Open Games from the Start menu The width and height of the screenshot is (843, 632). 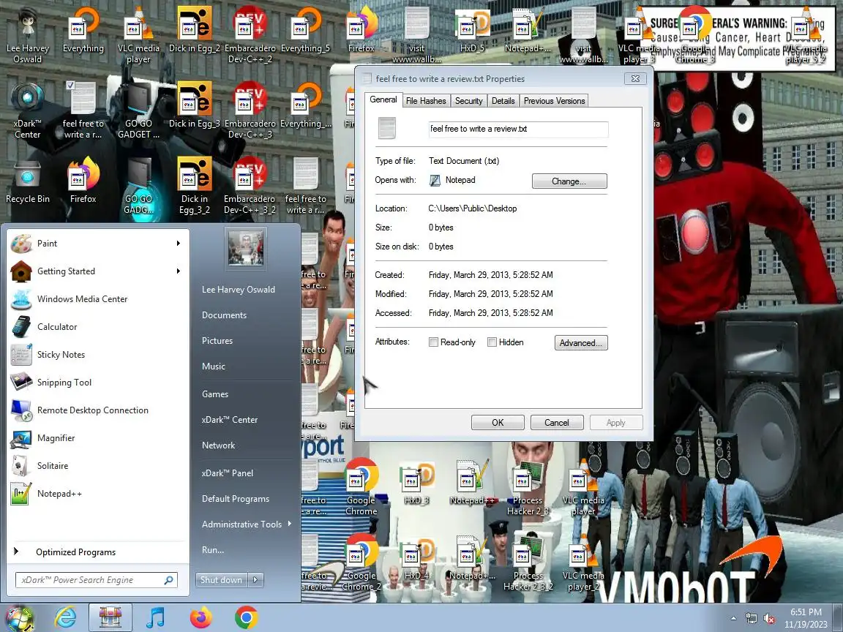[x=215, y=394]
